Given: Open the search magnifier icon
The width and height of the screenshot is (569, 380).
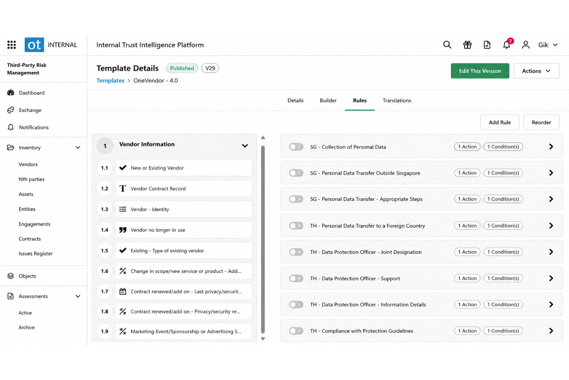Looking at the screenshot, I should [x=447, y=45].
